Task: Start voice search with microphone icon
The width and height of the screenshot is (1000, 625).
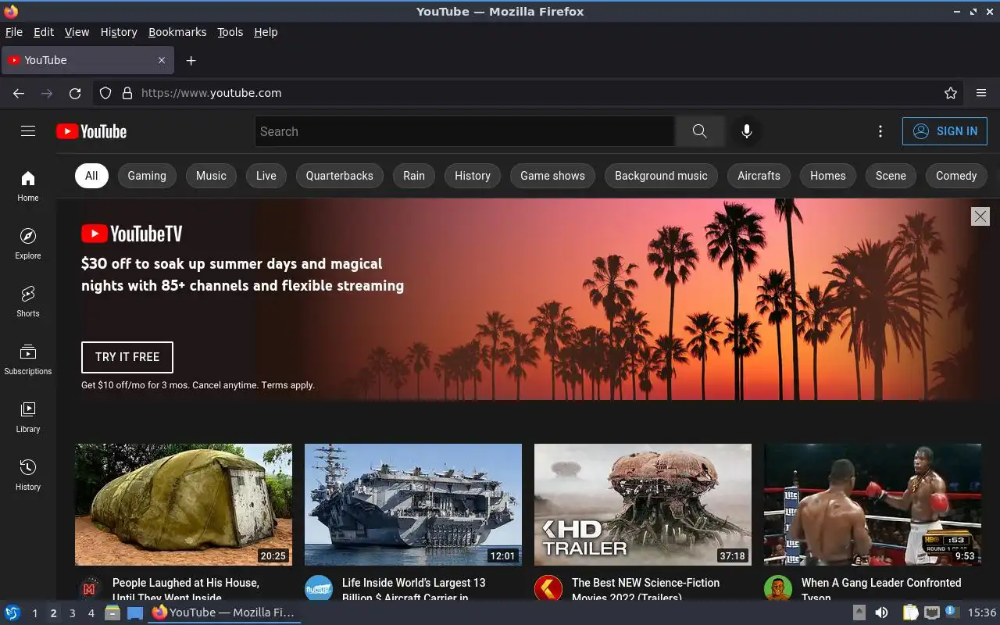Action: pyautogui.click(x=747, y=131)
